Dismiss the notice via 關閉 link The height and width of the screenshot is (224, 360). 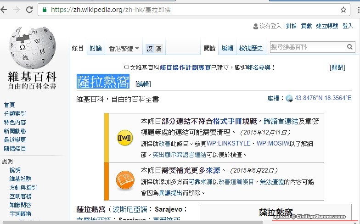pyautogui.click(x=337, y=67)
